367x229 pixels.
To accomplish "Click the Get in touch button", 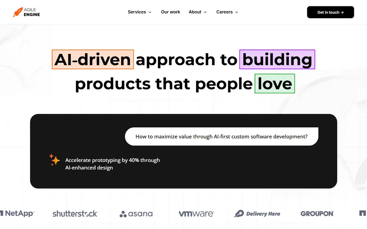I will click(330, 12).
